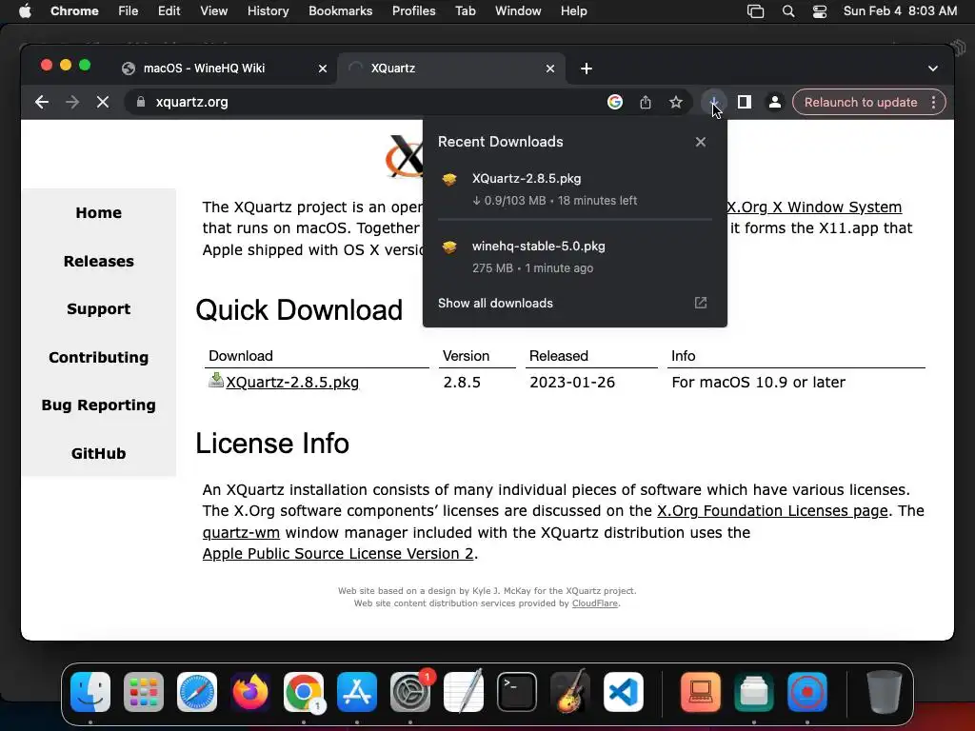Follow the CloudFlare footer link

tap(594, 603)
